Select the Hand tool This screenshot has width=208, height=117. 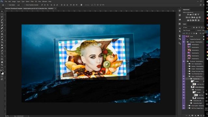pos(2,62)
